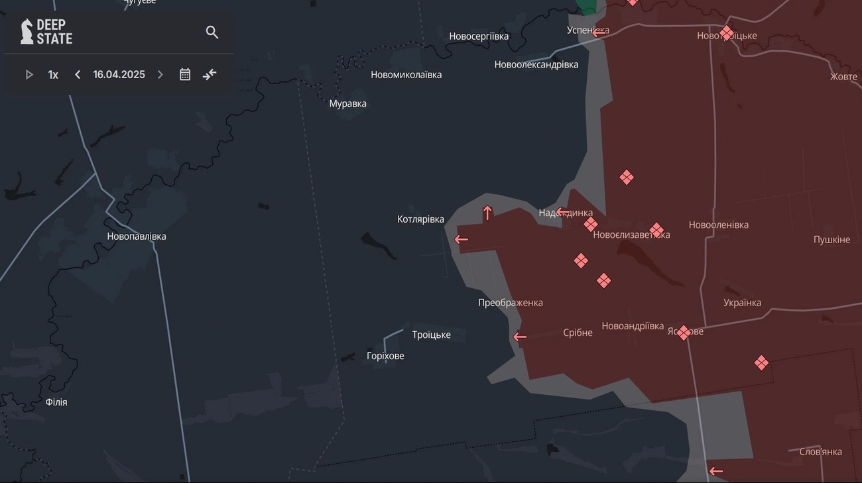
Task: Toggle playback speed by clicking 1x
Action: 53,74
